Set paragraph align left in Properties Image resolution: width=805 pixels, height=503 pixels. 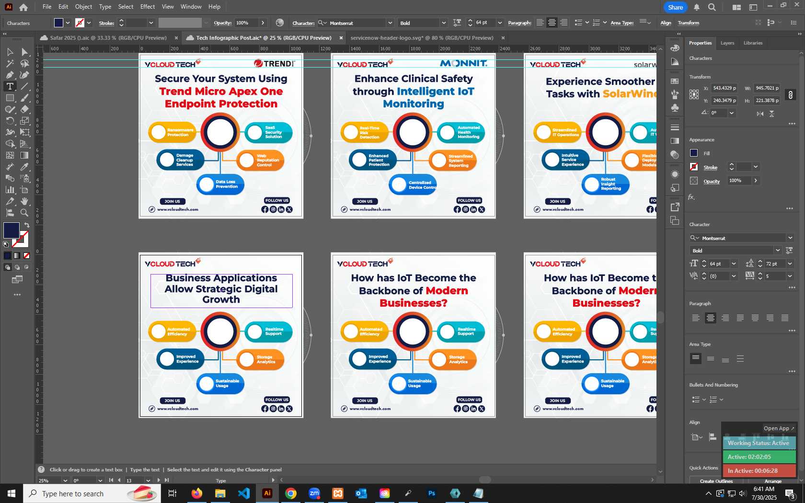click(696, 318)
